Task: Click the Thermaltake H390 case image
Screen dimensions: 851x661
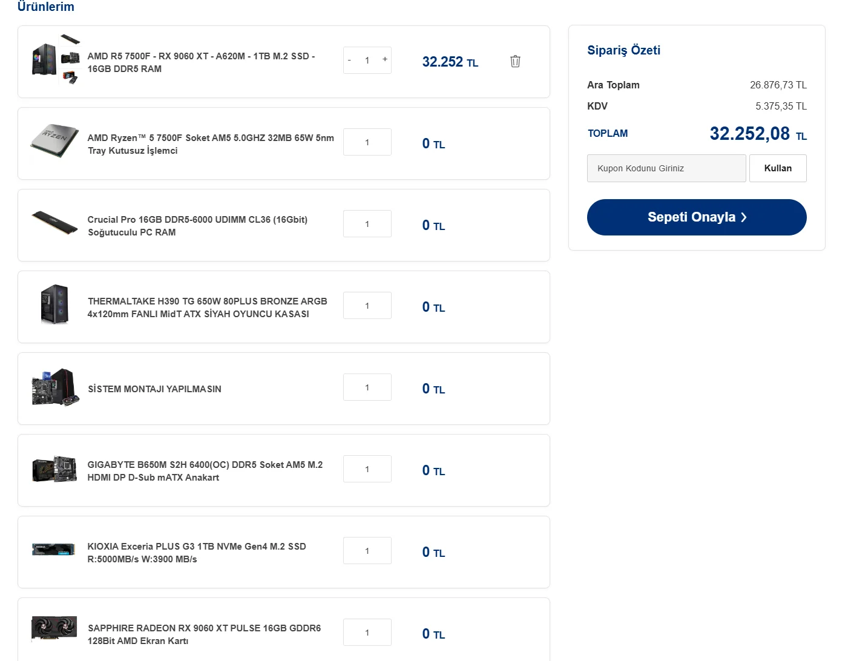Action: pos(55,304)
